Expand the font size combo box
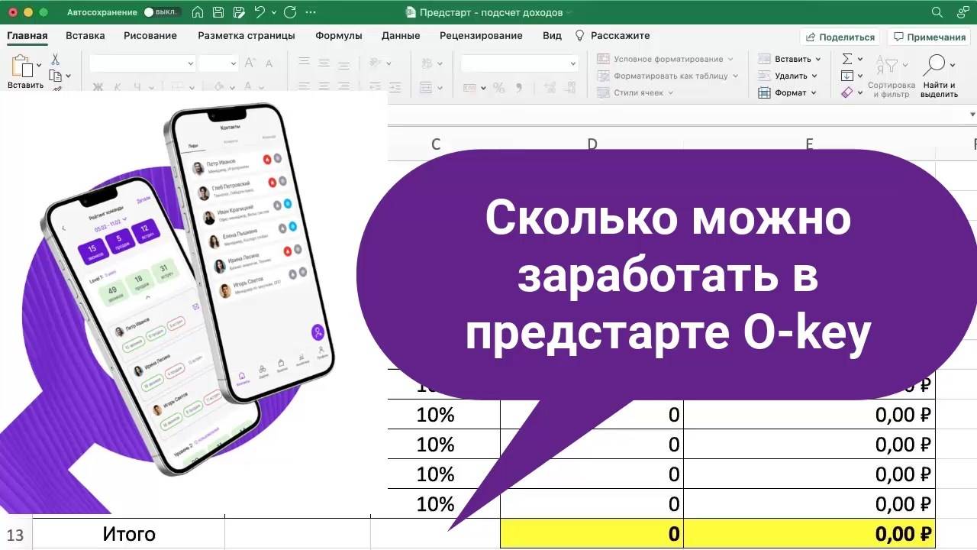The width and height of the screenshot is (977, 550). (x=234, y=64)
